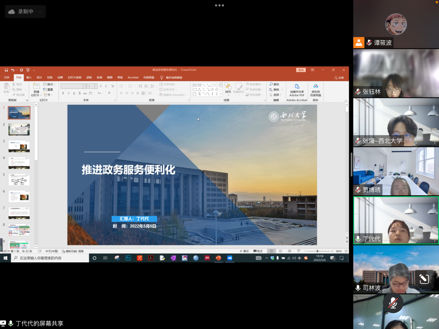
Task: Open the Insert (插入) ribbon tab
Action: (x=29, y=77)
